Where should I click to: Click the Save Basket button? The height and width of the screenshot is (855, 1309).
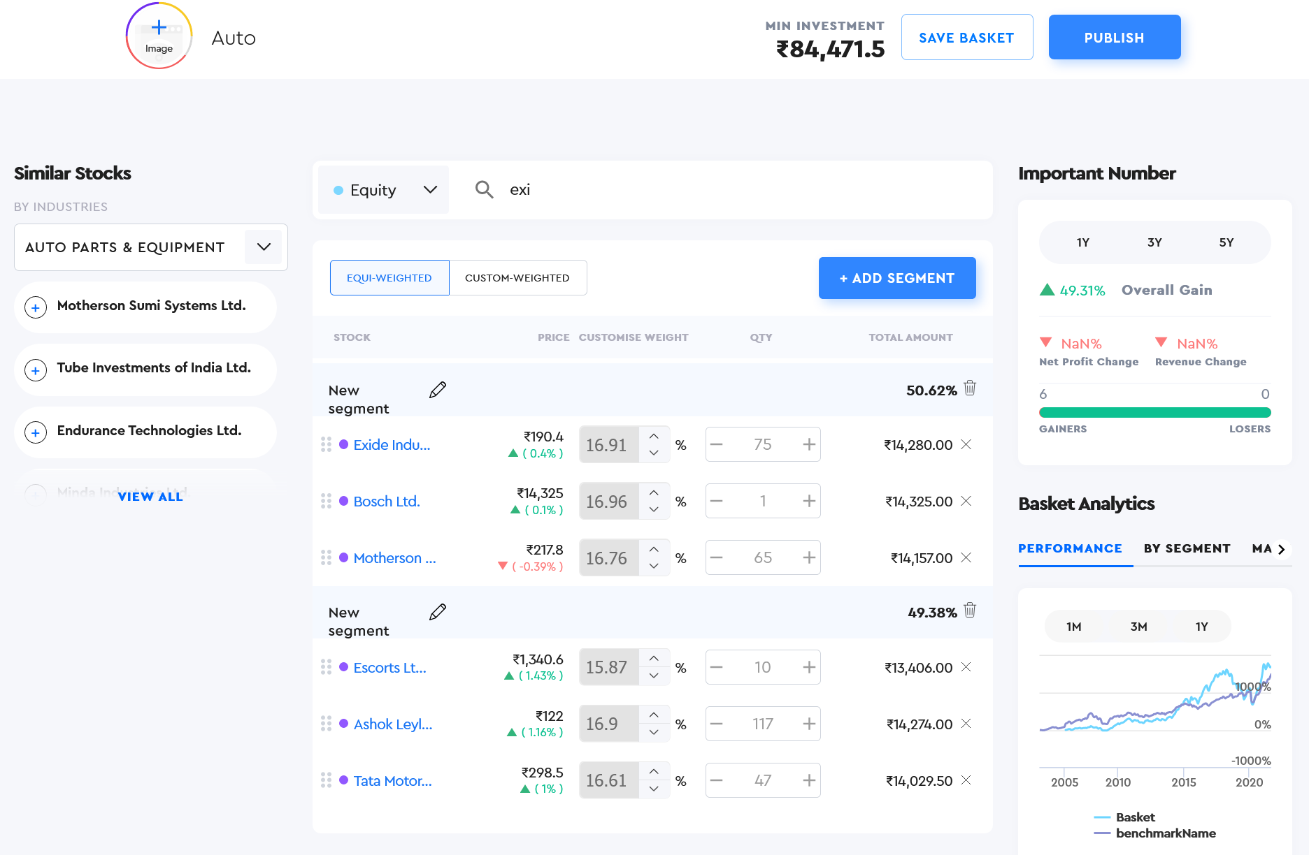tap(966, 37)
